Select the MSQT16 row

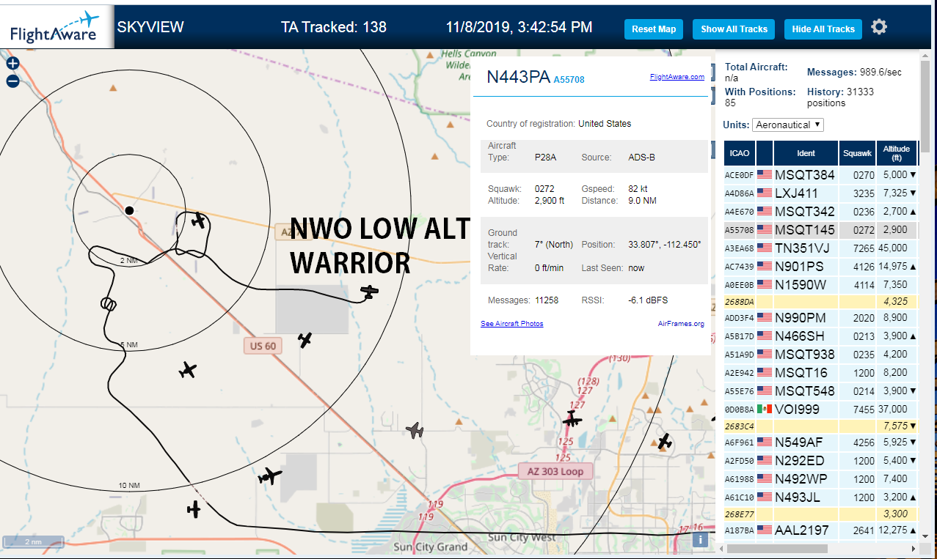820,372
